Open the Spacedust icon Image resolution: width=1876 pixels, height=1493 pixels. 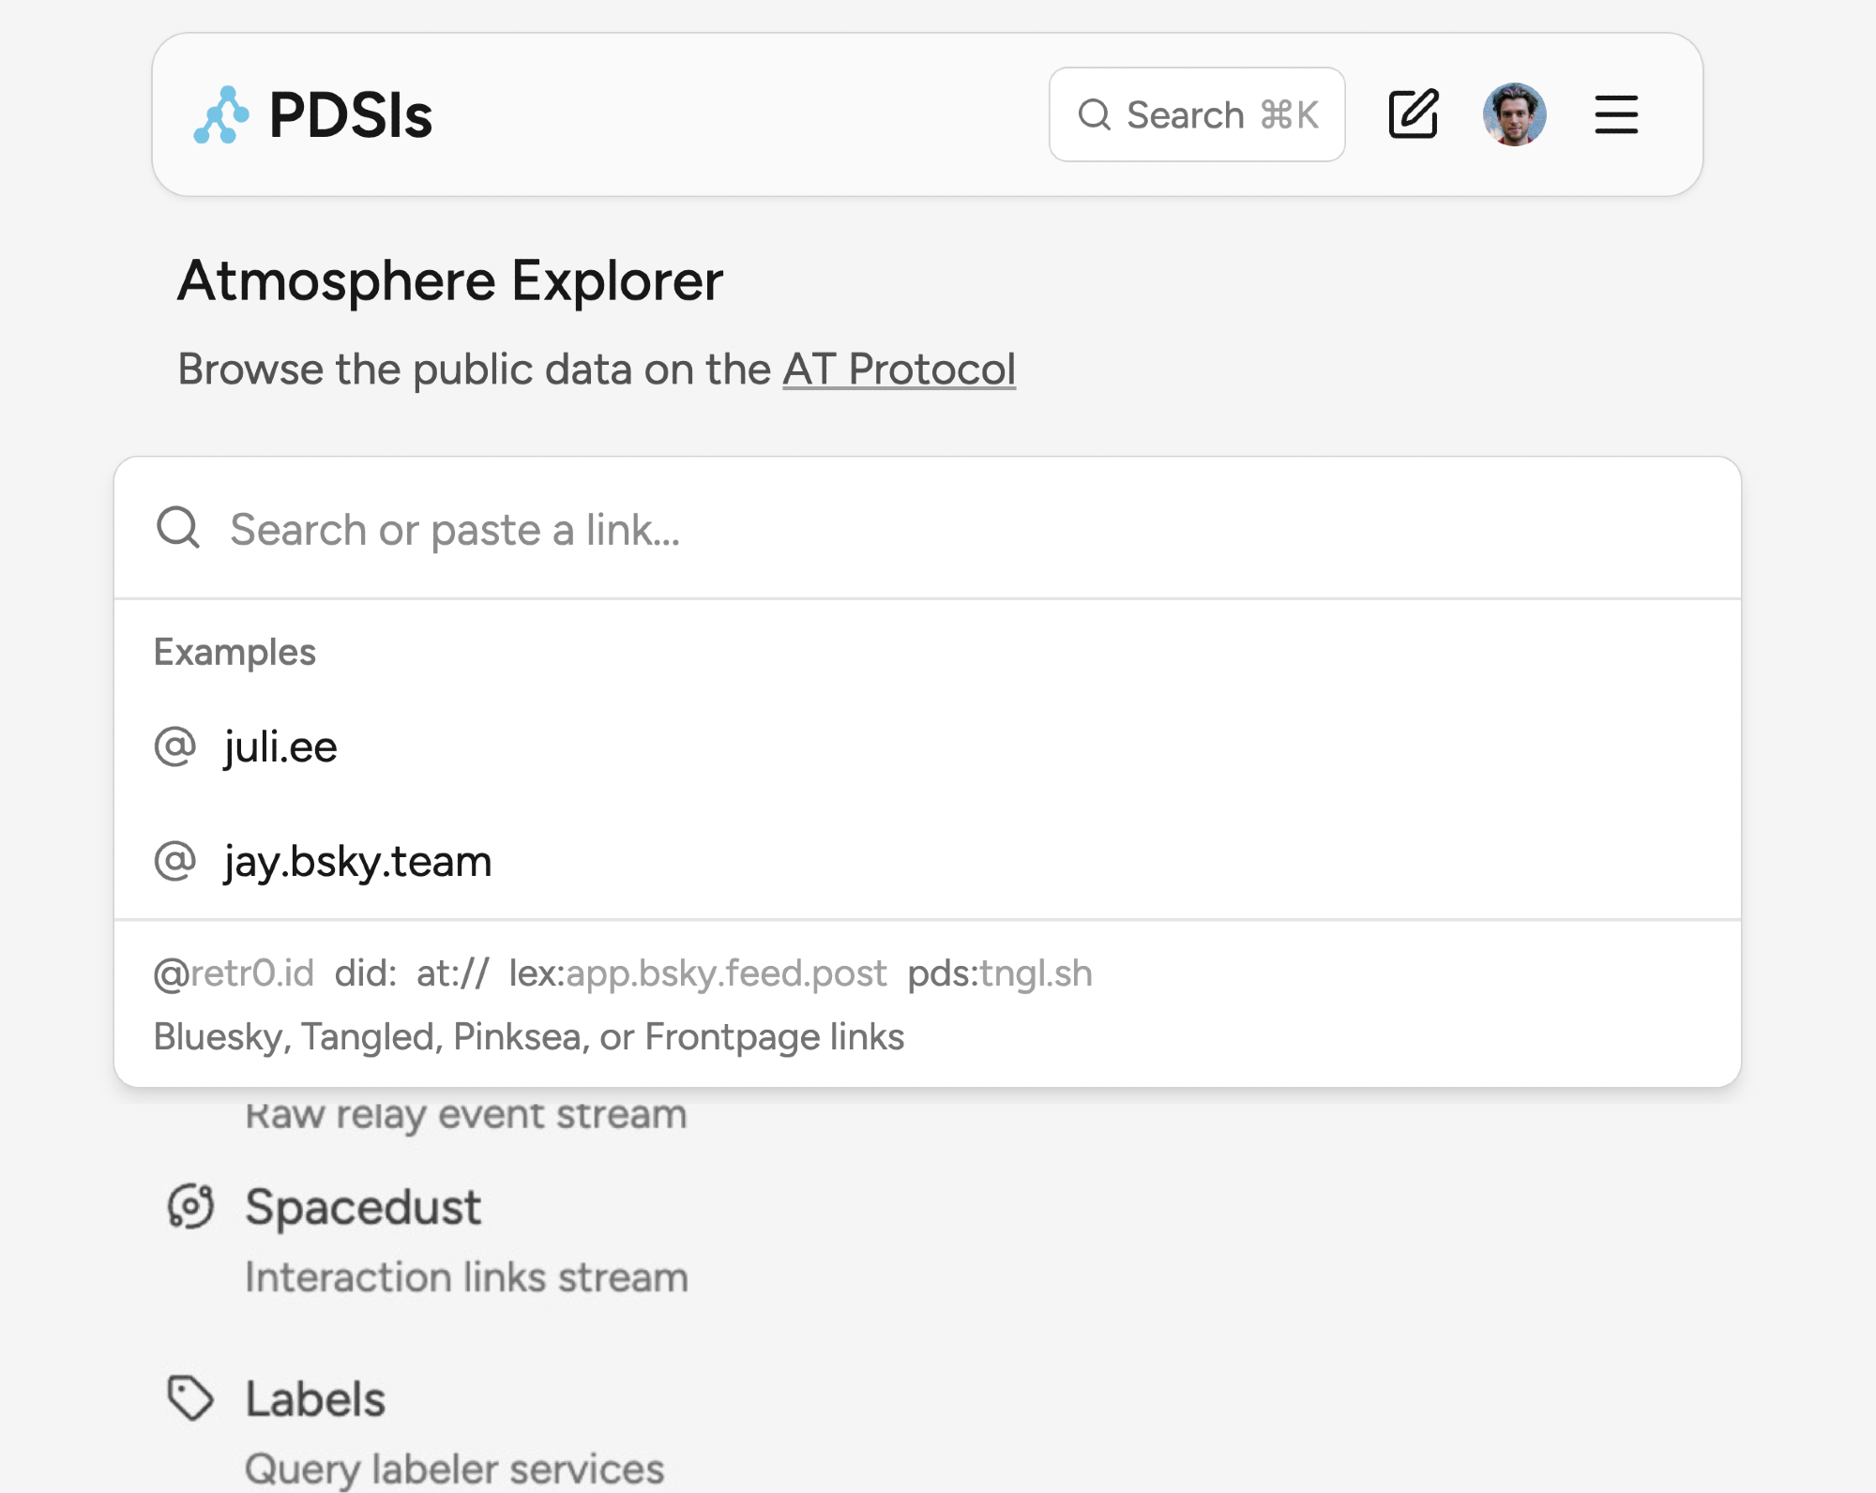190,1206
